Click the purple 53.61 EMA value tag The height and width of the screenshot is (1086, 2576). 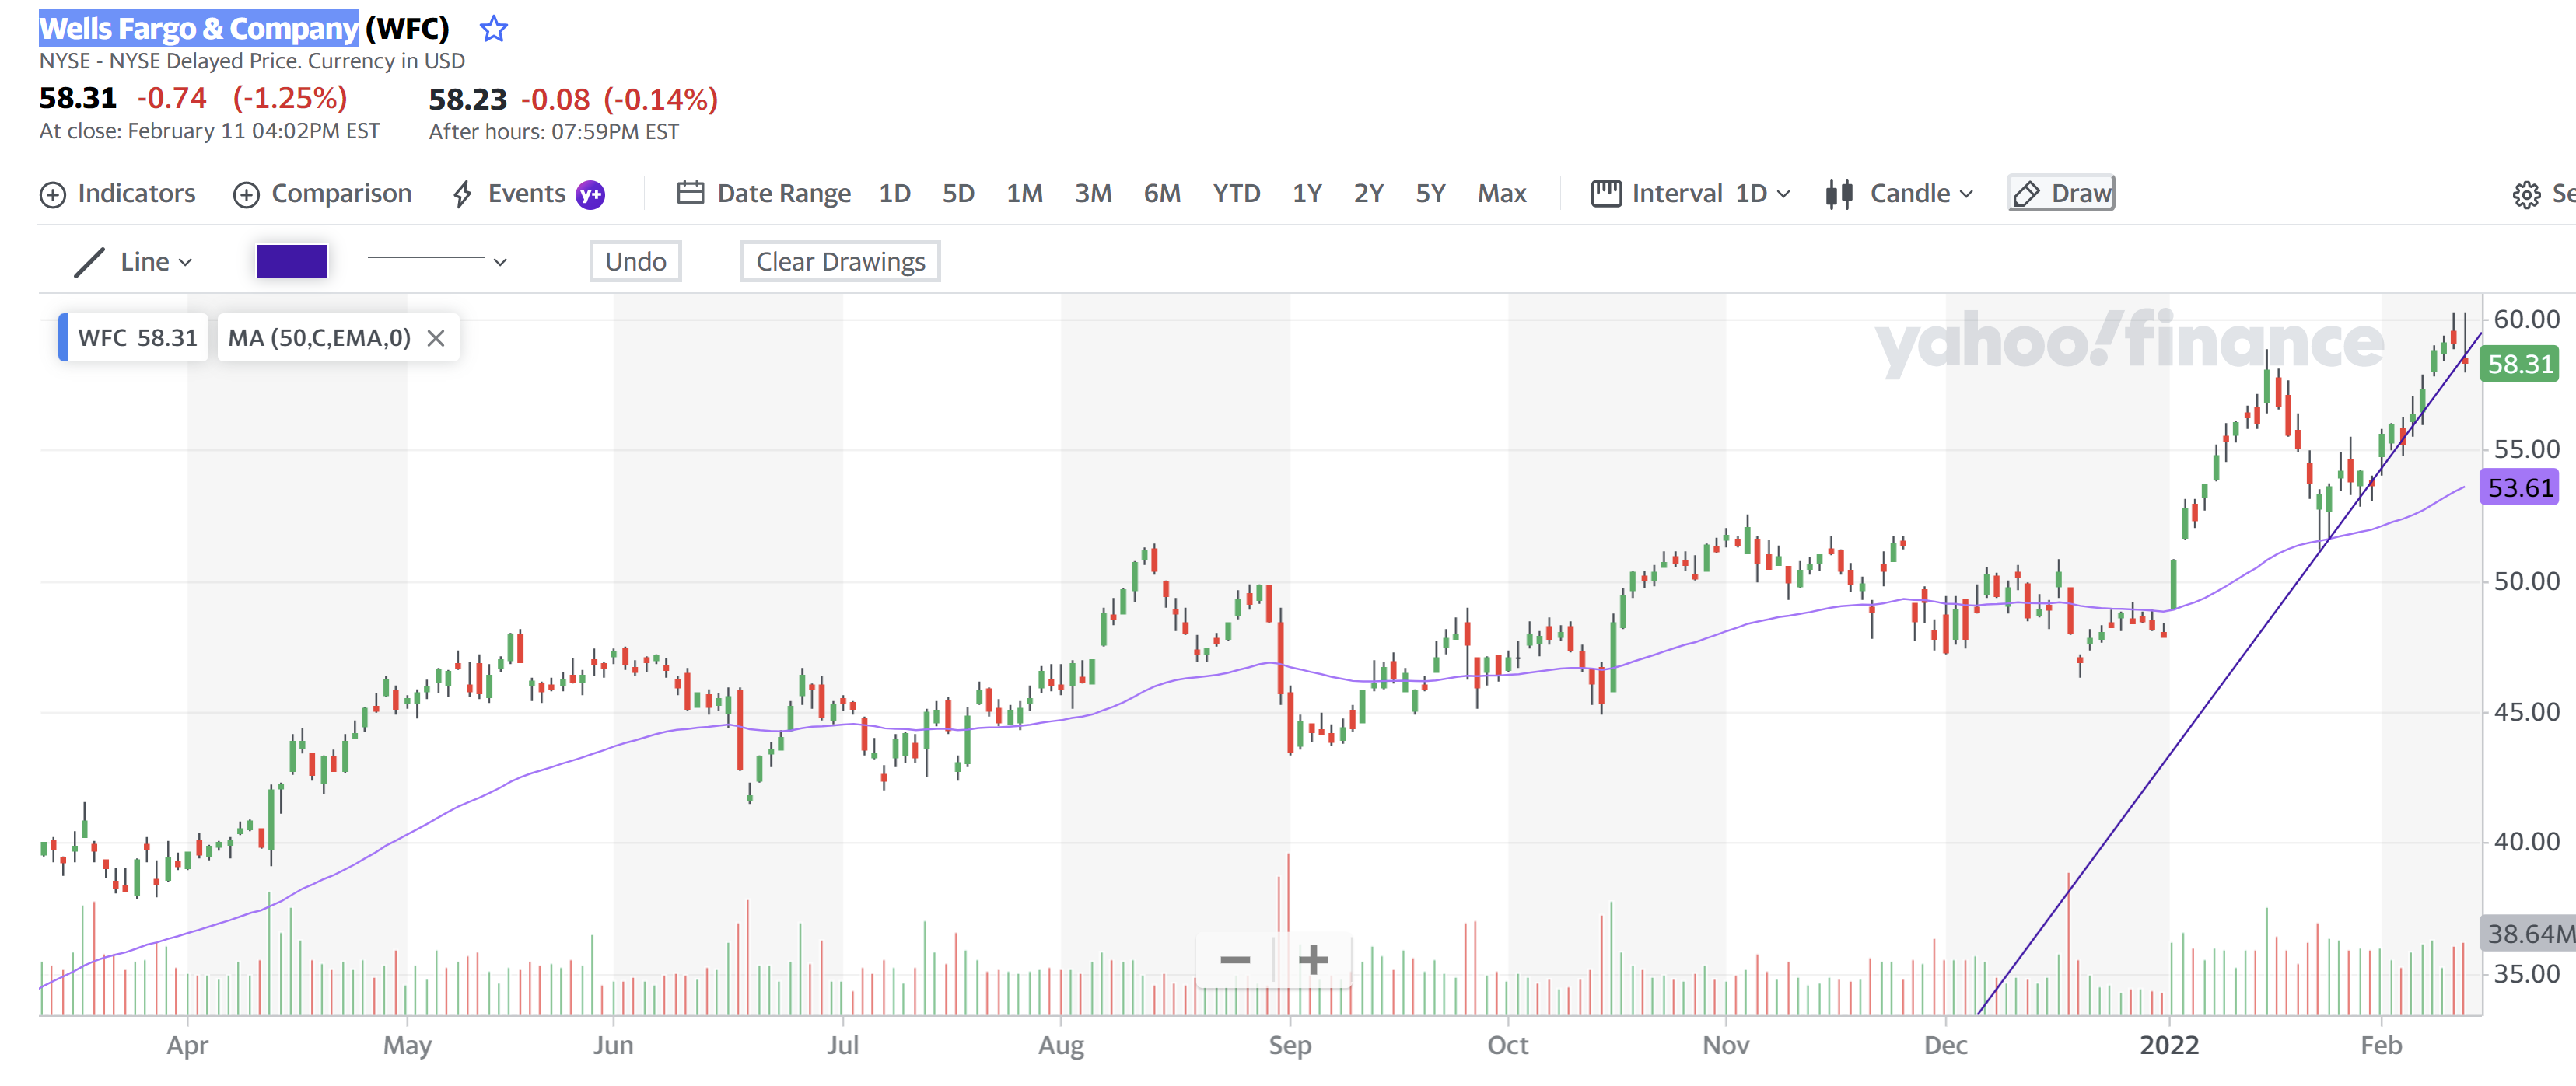point(2519,488)
